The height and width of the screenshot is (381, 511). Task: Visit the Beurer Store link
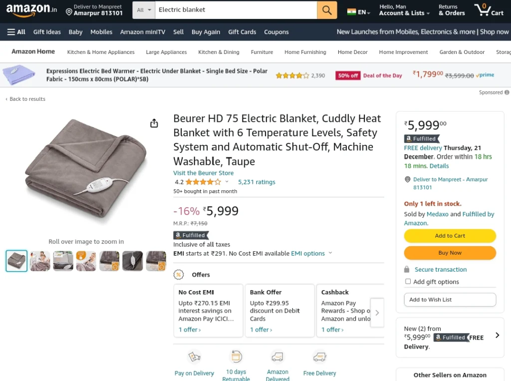click(x=204, y=173)
